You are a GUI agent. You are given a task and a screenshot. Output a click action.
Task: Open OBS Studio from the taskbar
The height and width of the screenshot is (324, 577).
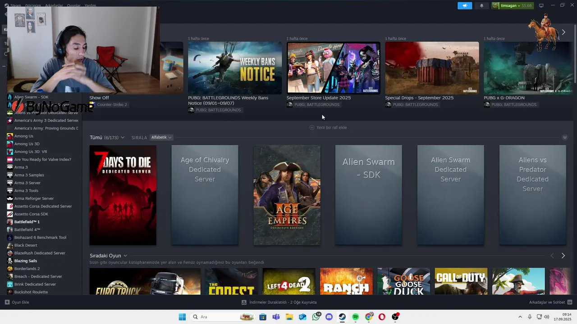tap(395, 317)
